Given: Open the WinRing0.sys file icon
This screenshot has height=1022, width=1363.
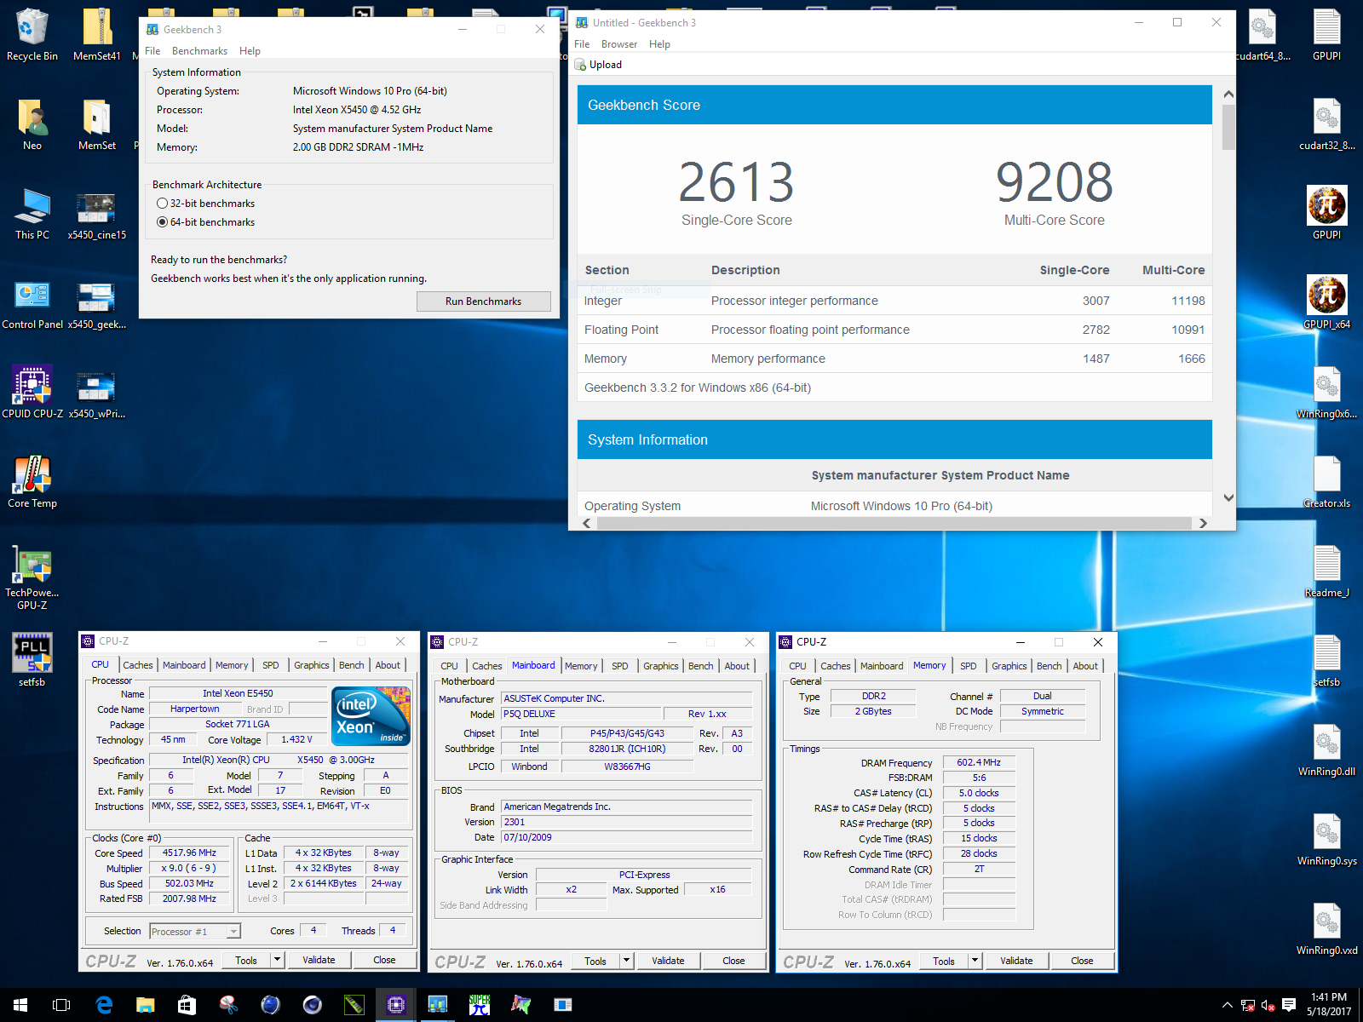Looking at the screenshot, I should point(1326,839).
